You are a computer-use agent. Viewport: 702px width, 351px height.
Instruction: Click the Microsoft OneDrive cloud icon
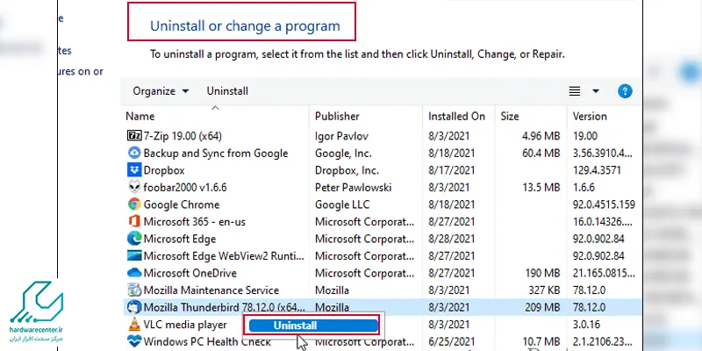coord(134,273)
